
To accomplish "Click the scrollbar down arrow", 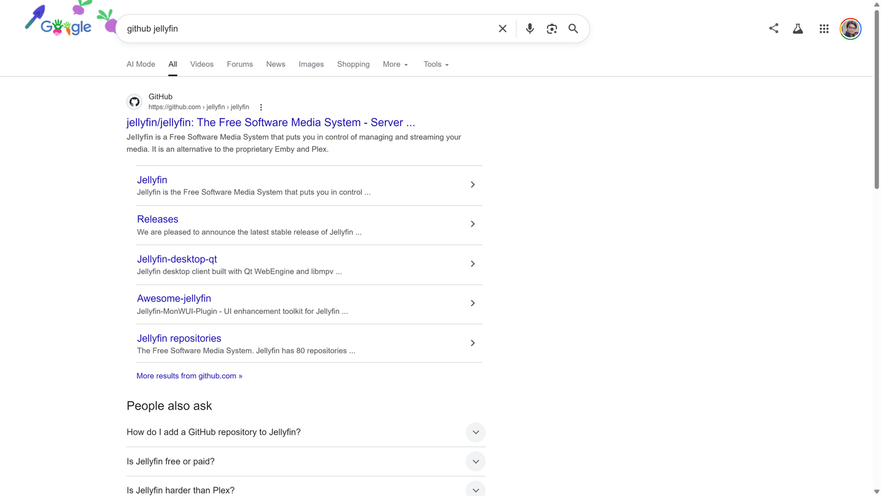I will click(876, 491).
